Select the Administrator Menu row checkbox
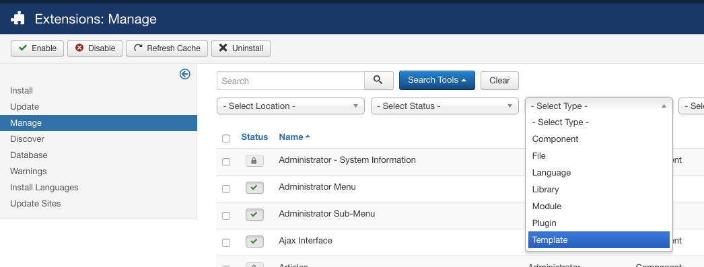This screenshot has width=704, height=267. [226, 189]
